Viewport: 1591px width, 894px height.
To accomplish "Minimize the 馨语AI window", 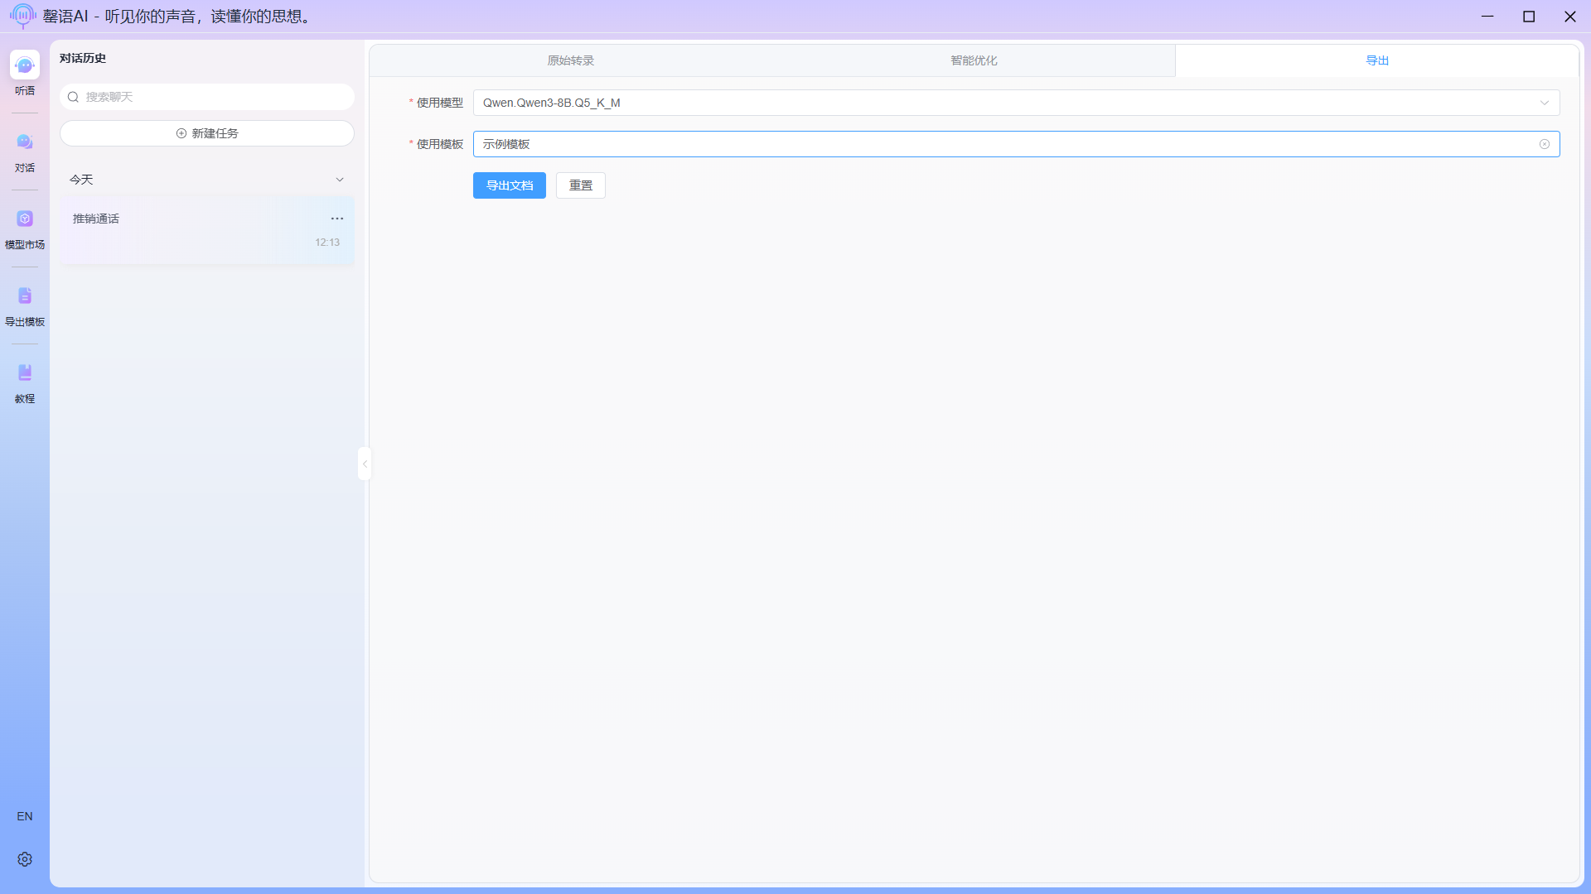I will (1487, 16).
